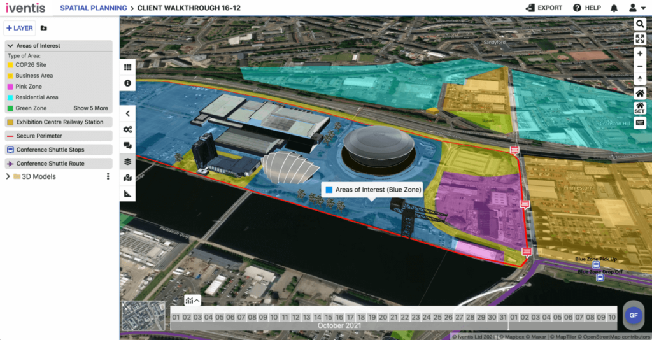Zoom in on the map

click(640, 53)
